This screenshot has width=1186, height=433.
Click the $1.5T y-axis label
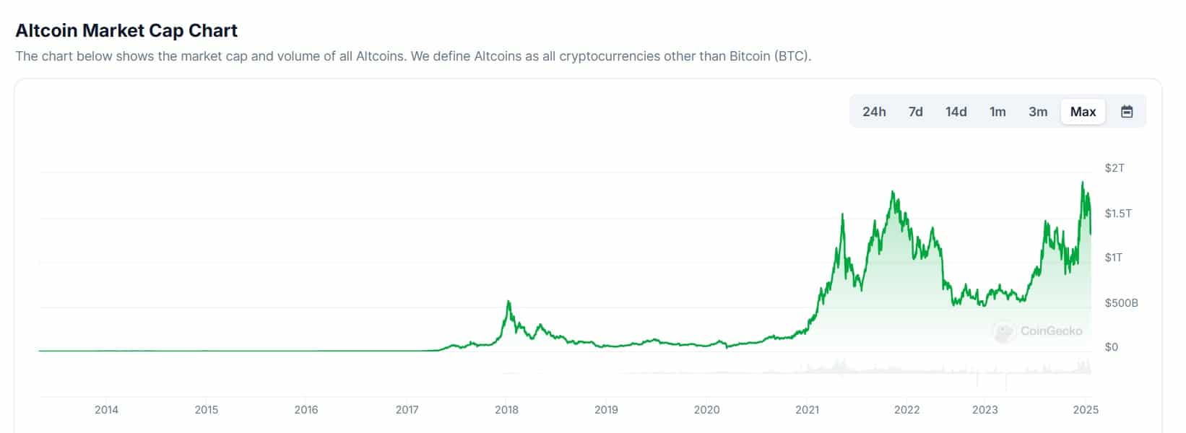tap(1118, 214)
